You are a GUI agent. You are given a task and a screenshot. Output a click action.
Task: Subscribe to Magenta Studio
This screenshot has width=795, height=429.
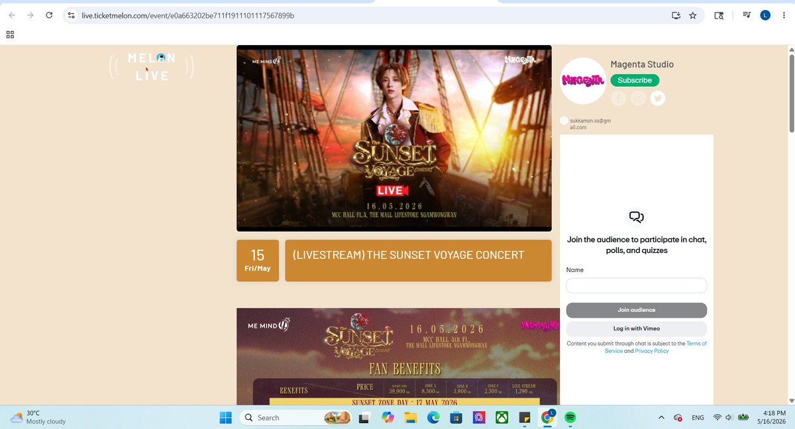(635, 80)
